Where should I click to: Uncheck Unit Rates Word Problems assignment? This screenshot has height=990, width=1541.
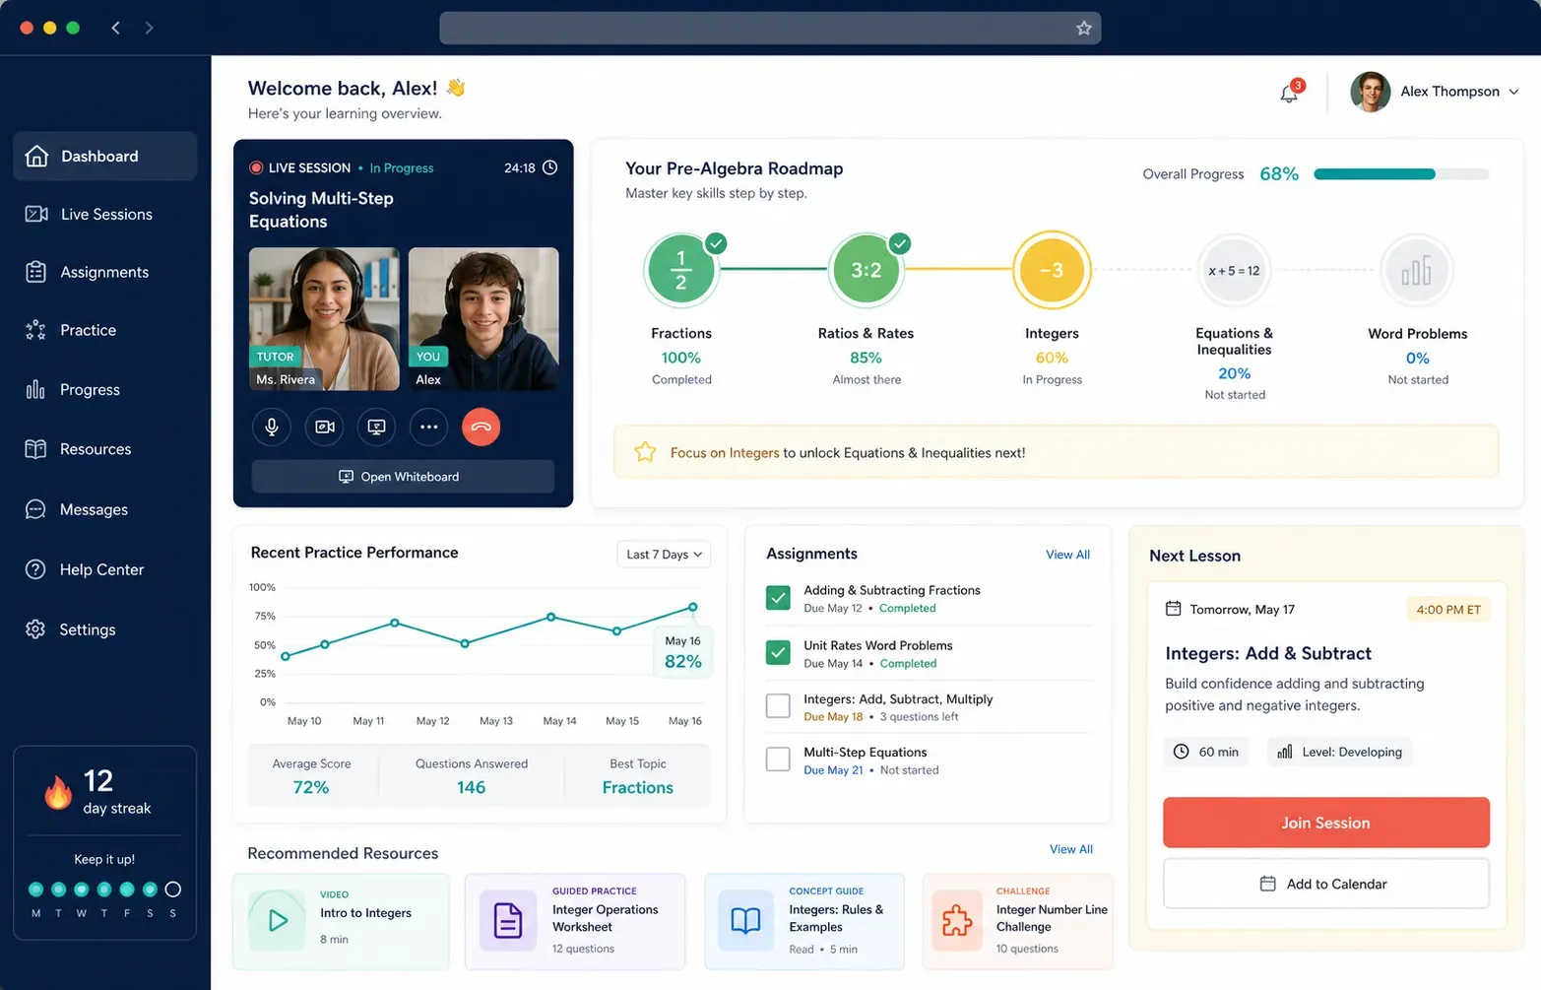(778, 652)
